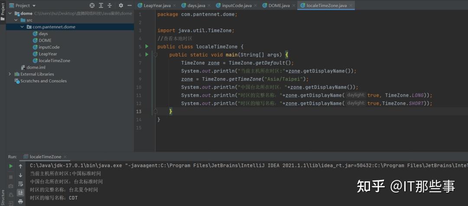Image resolution: width=468 pixels, height=206 pixels.
Task: Open Project panel settings gear
Action: tap(120, 6)
